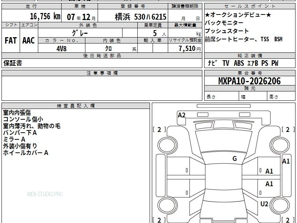Click the 登録番号 column header
Image resolution: width=297 pixels, height=223 pixels.
pos(133,6)
